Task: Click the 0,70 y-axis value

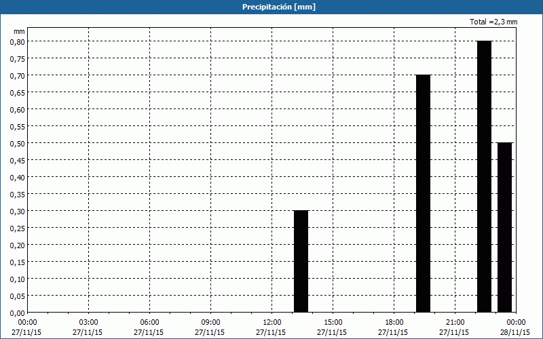Action: 18,76
